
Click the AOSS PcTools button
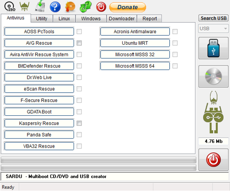pyautogui.click(x=39, y=31)
